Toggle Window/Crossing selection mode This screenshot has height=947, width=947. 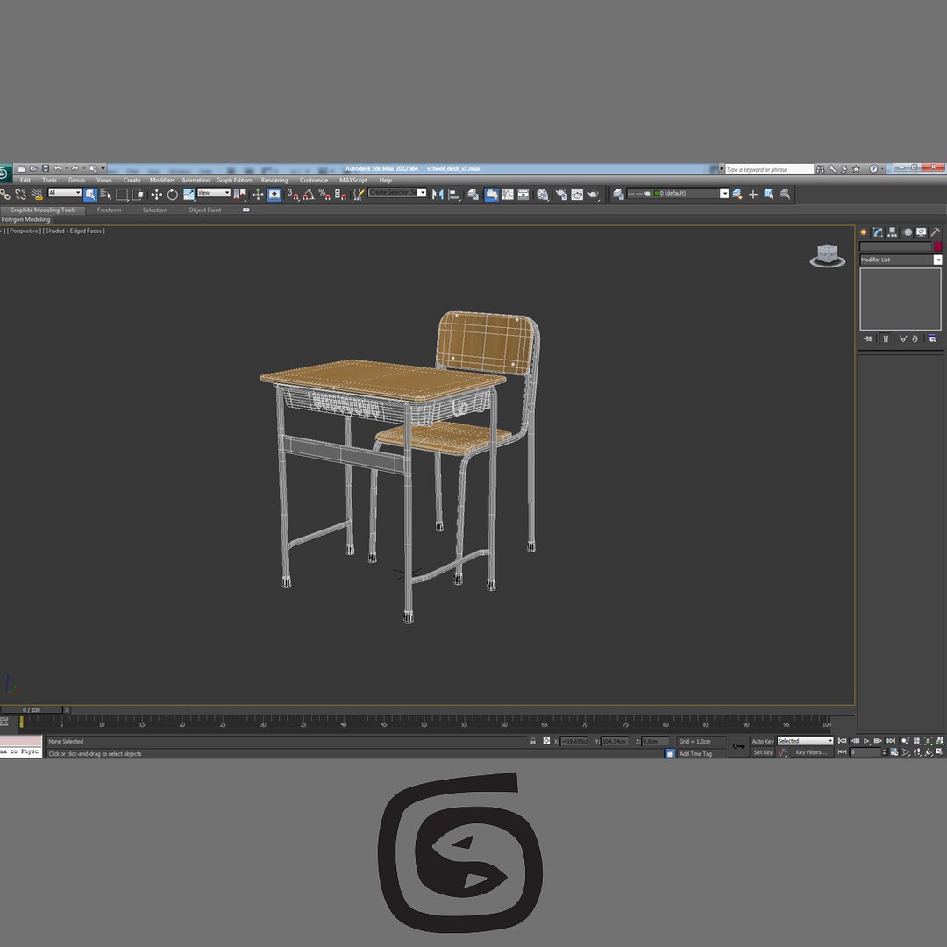pyautogui.click(x=138, y=195)
